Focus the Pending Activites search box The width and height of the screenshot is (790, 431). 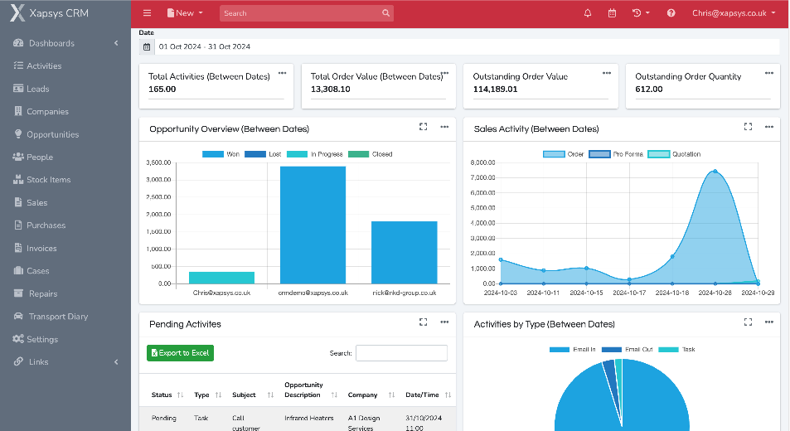click(x=401, y=353)
